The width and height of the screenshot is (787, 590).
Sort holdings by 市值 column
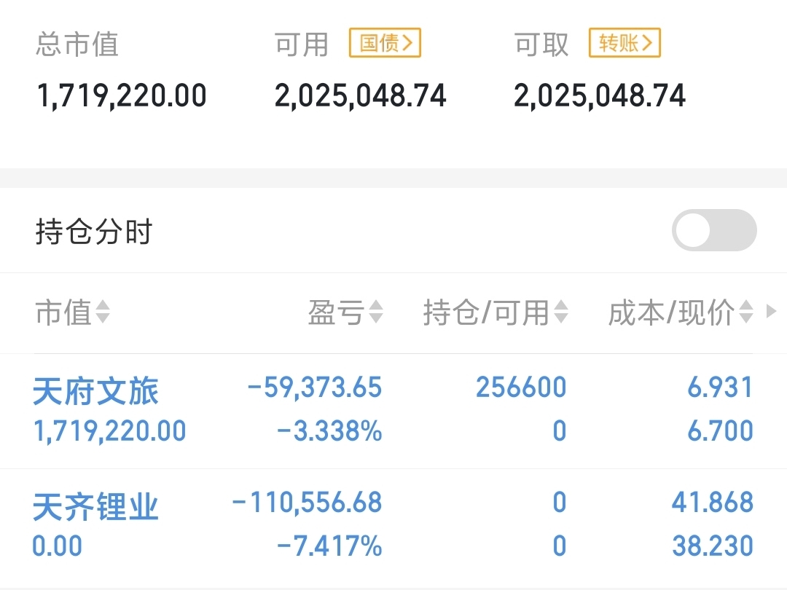click(73, 312)
